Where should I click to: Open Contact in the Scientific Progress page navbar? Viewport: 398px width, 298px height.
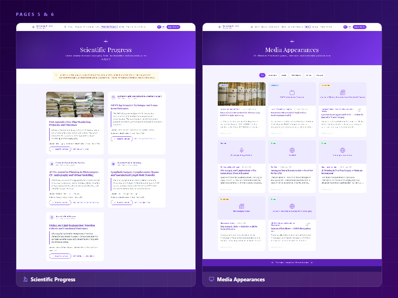click(x=129, y=27)
